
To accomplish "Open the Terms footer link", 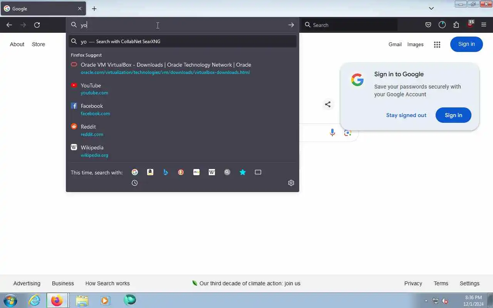I will [x=441, y=283].
